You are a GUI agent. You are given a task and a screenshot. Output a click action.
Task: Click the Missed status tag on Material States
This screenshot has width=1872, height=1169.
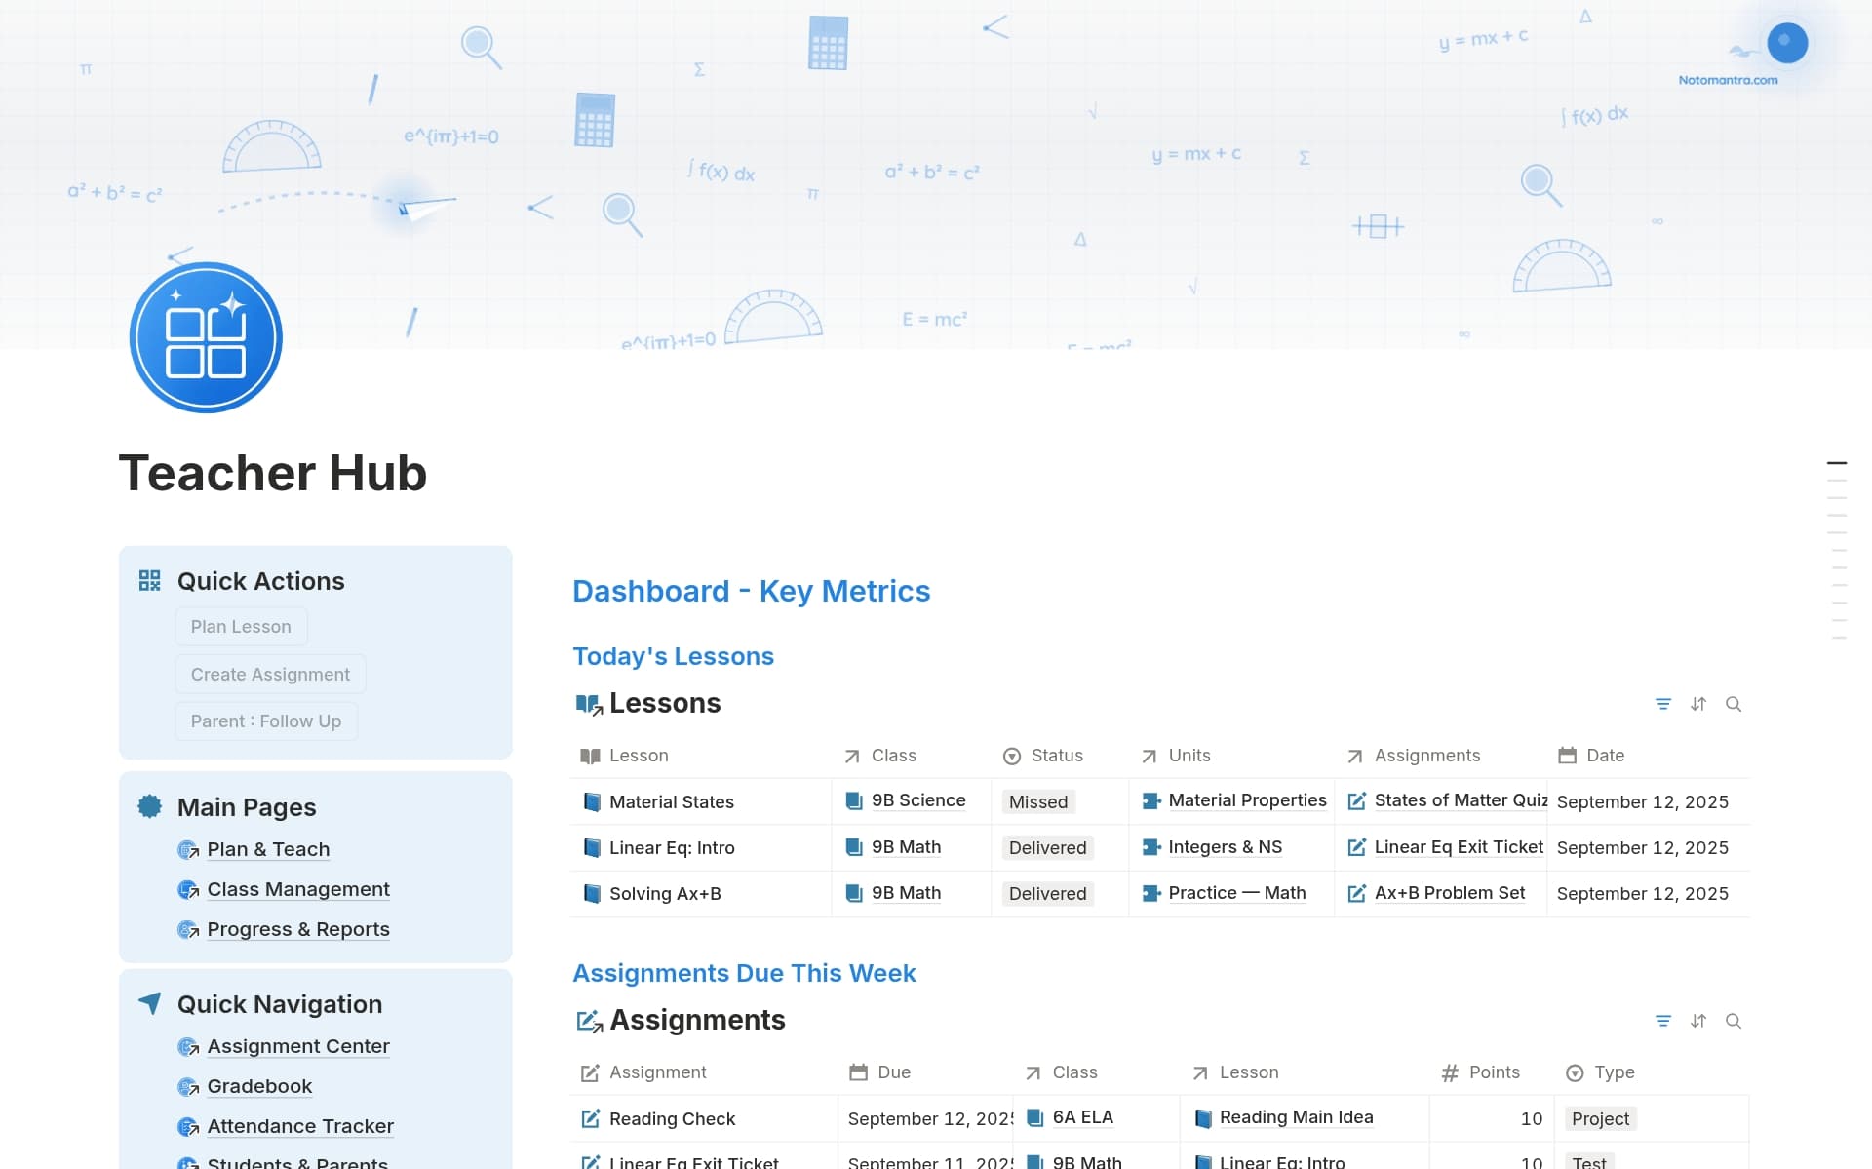[1037, 800]
